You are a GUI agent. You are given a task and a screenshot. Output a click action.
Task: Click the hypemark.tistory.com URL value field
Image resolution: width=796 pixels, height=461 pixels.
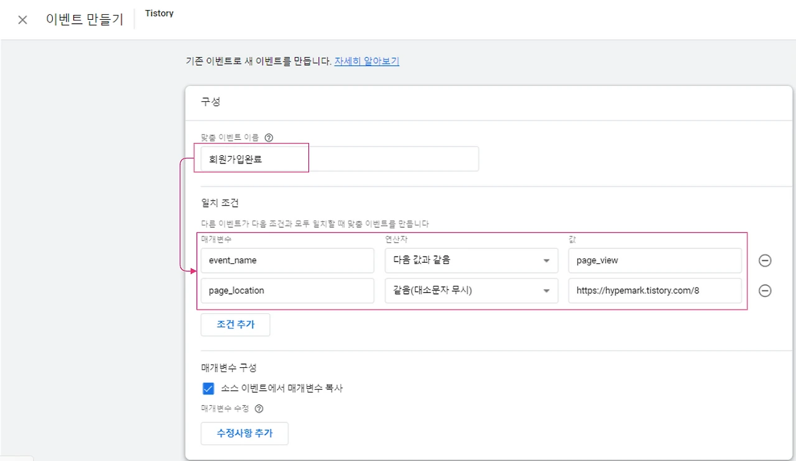tap(654, 291)
